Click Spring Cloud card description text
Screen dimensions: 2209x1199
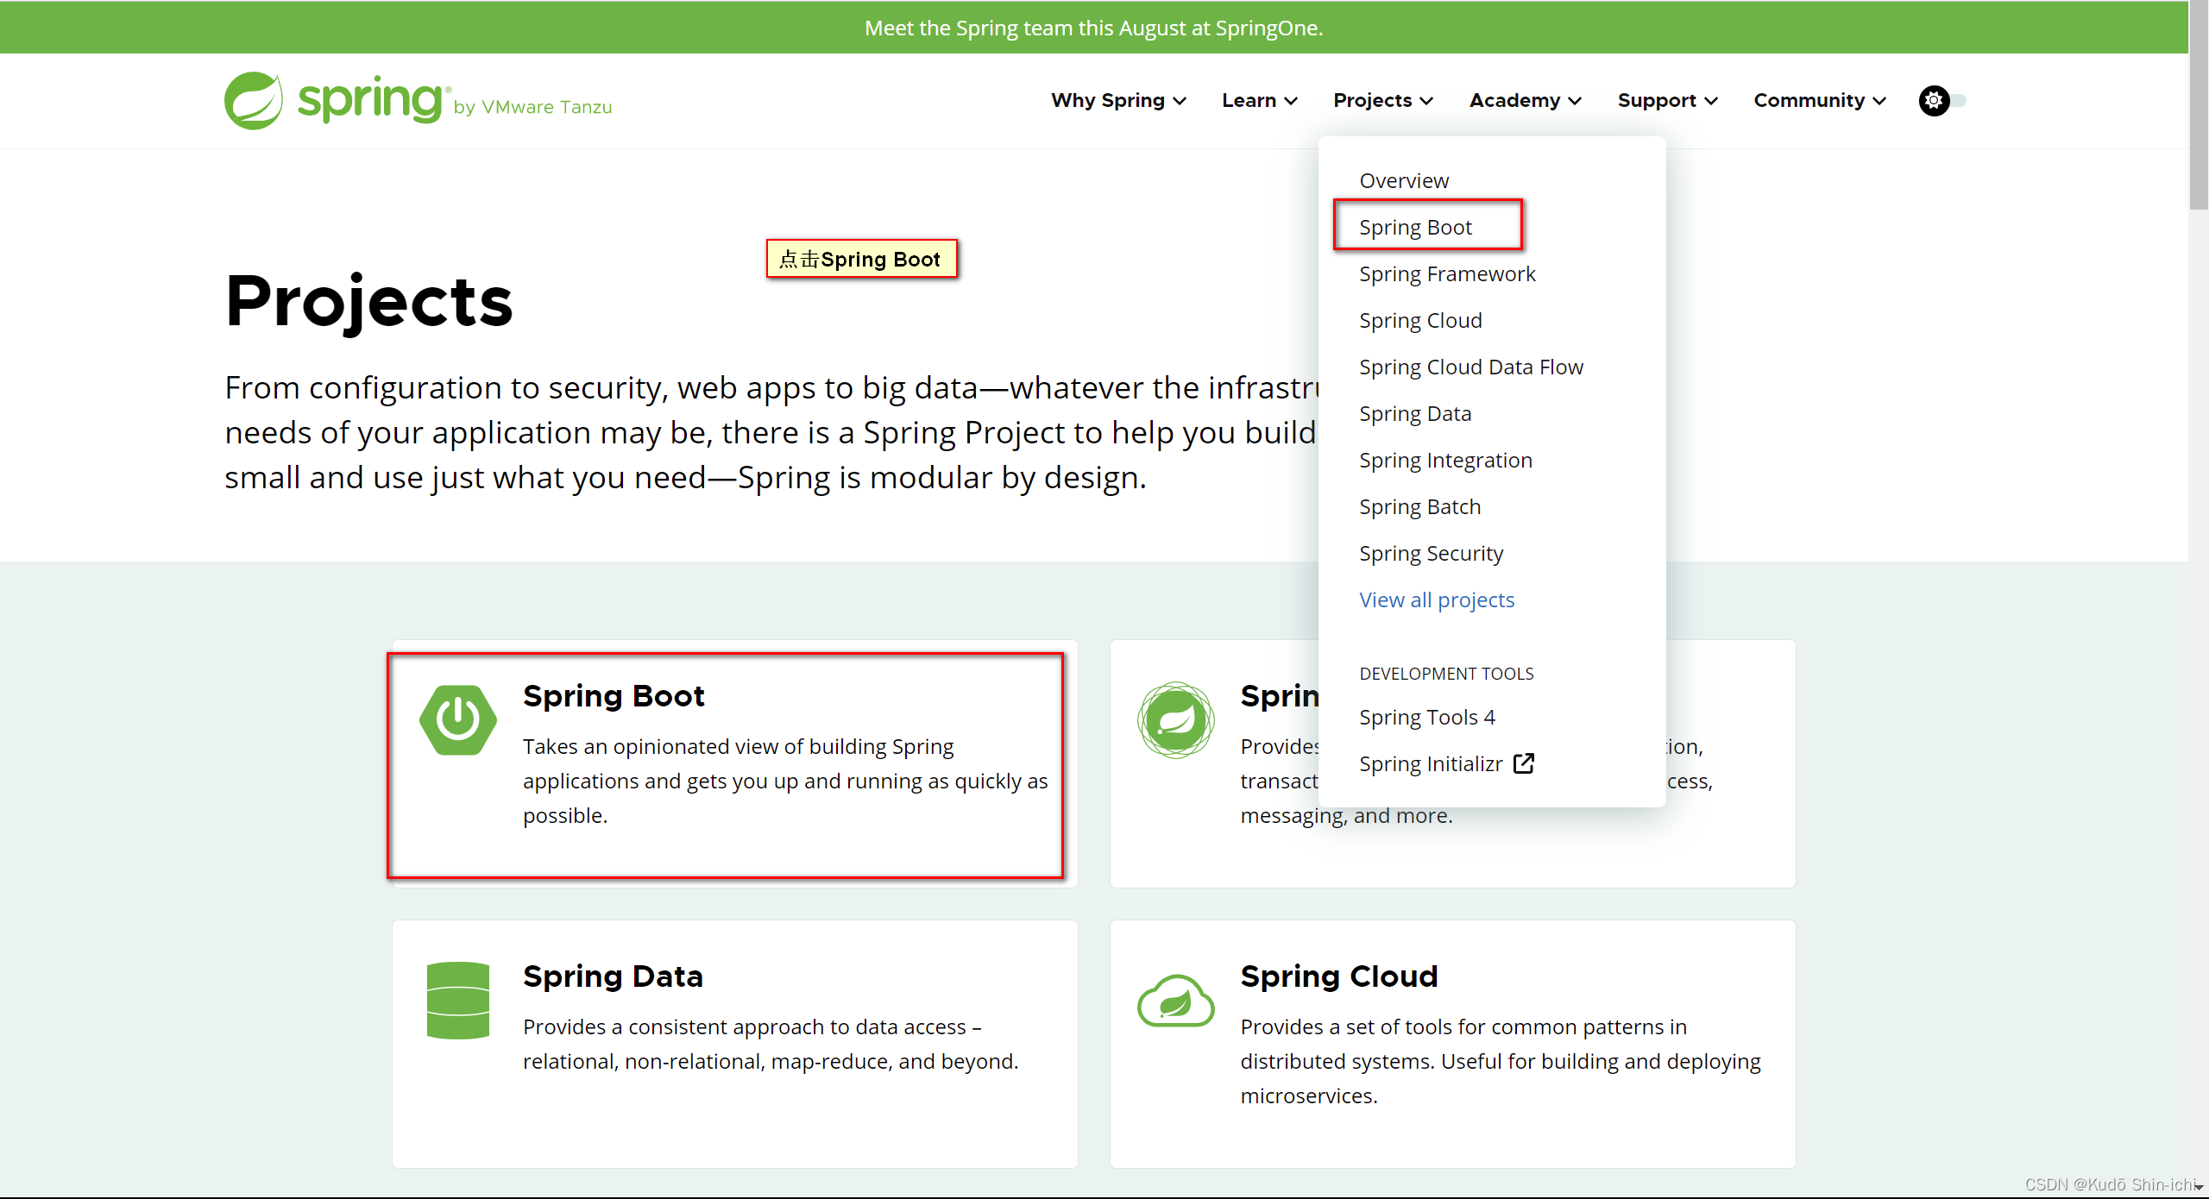point(1501,1062)
